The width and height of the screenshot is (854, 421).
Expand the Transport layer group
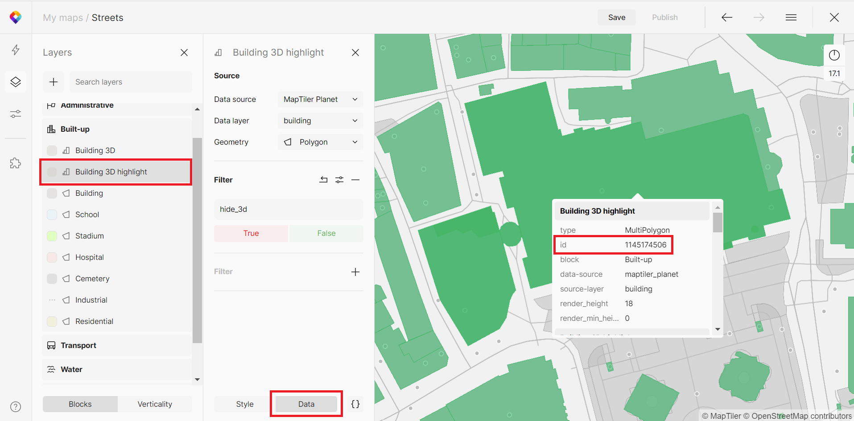[78, 345]
